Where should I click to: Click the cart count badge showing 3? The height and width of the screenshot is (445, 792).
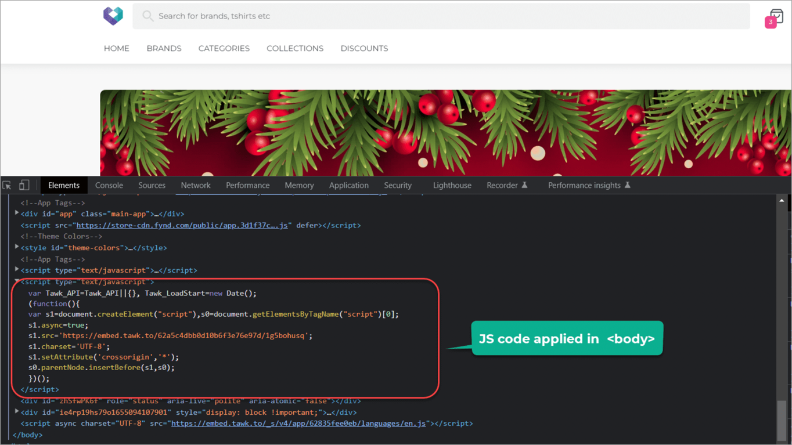coord(771,22)
